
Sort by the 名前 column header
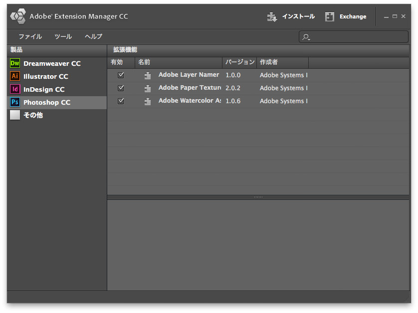pos(179,62)
